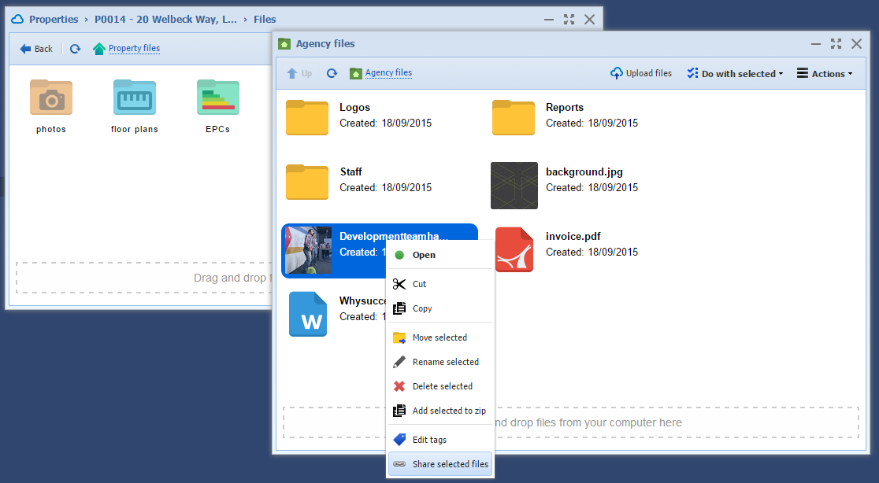Click the Property files breadcrumb link

pos(134,48)
